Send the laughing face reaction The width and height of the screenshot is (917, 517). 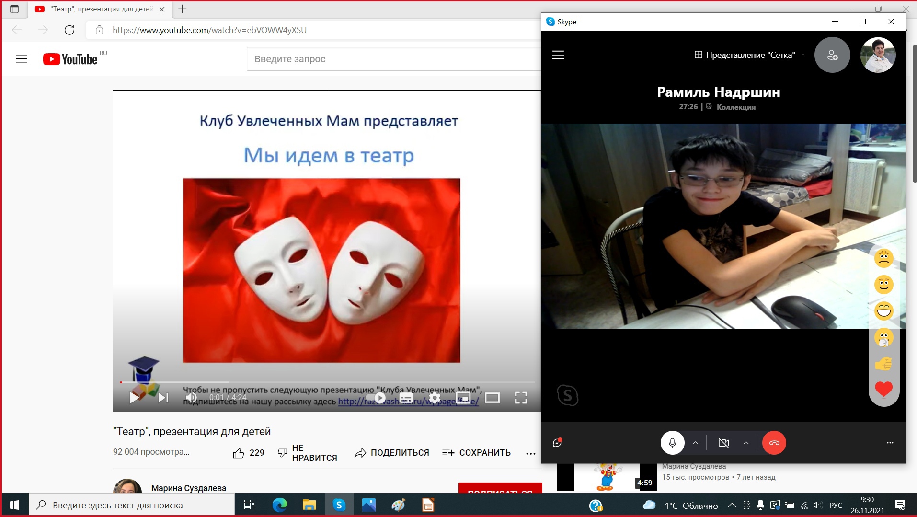(883, 311)
